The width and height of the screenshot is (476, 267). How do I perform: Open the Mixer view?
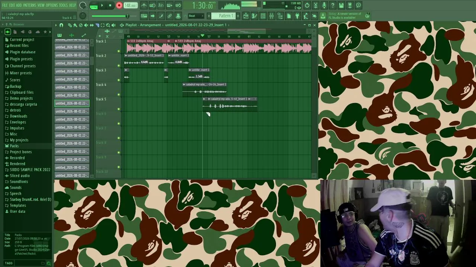[271, 16]
